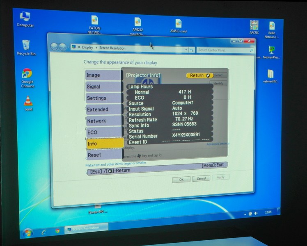Click the Forward arrow navigation button
307x246 pixels.
click(x=62, y=47)
